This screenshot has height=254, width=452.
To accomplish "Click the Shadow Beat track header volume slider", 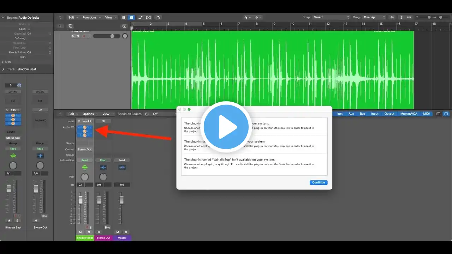I will (107, 36).
